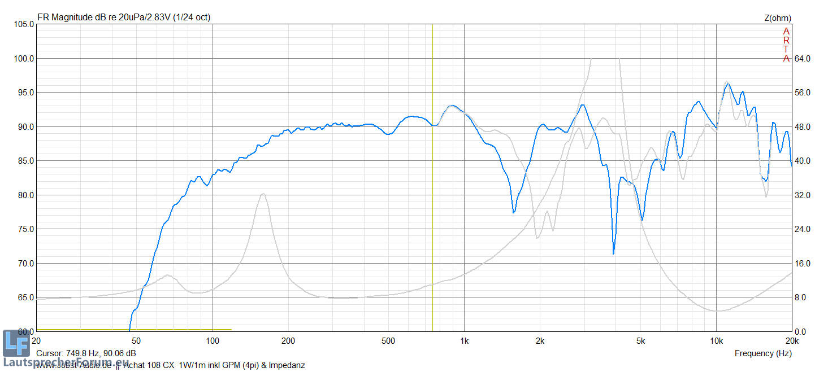Click the cursor readout 749.8 Hz, 90.06 dB

(x=86, y=353)
